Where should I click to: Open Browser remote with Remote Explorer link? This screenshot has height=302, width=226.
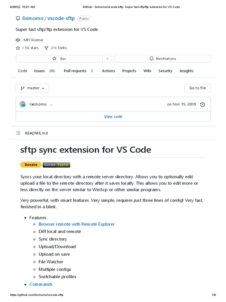click(x=77, y=224)
